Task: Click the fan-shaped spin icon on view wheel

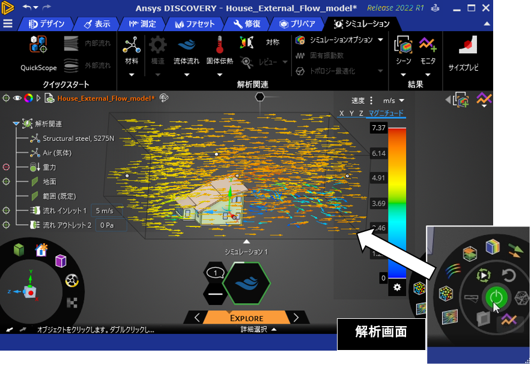Action: pos(72,280)
